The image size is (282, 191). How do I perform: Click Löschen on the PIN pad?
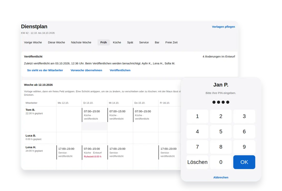click(197, 162)
